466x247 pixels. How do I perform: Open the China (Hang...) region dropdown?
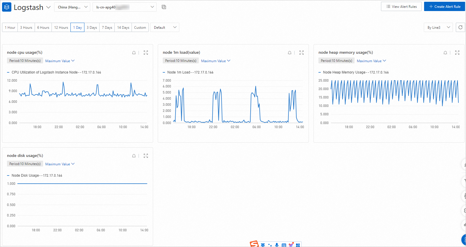[72, 7]
